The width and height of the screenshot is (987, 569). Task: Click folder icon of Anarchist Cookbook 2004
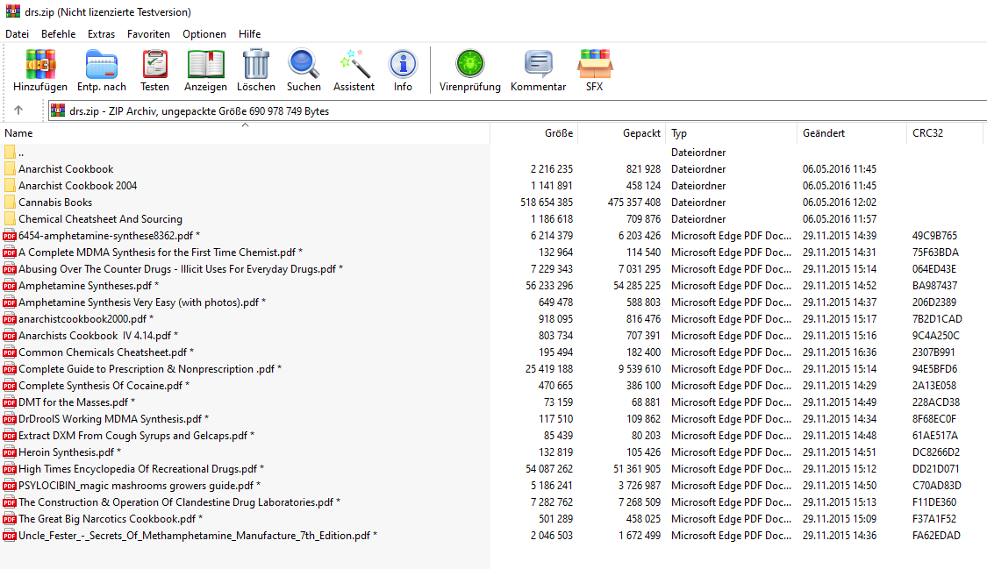pos(10,186)
